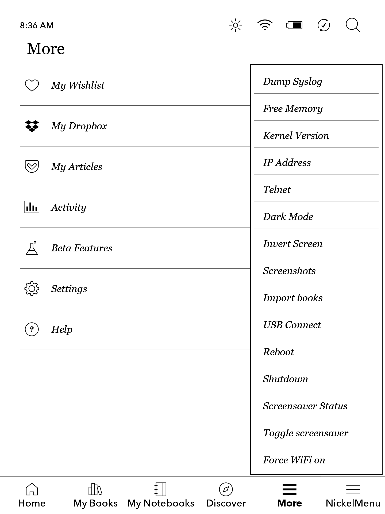Select Reboot from the popup menu

click(x=279, y=352)
